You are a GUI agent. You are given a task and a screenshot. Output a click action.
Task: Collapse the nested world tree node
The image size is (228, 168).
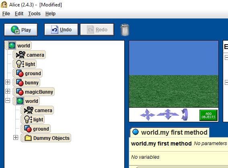tap(8, 100)
